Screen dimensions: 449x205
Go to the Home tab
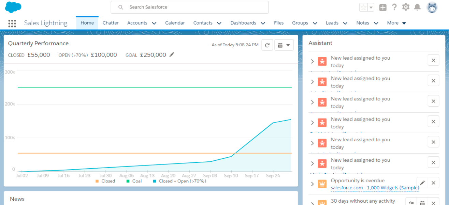(87, 23)
